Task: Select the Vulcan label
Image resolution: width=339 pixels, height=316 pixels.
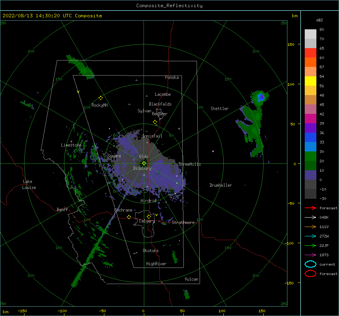Action: (191, 279)
